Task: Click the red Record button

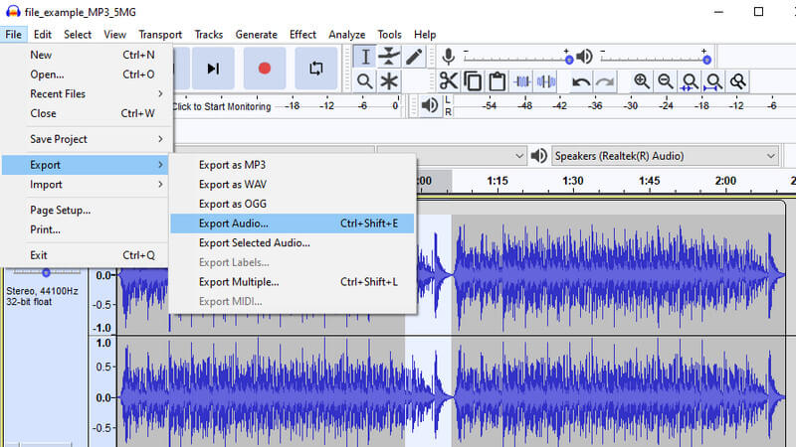Action: coord(265,69)
